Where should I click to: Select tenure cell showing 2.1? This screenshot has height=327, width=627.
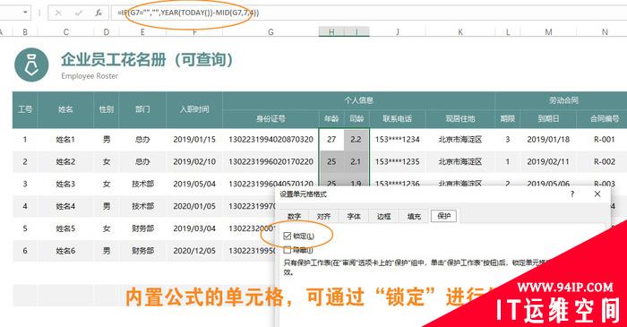click(x=356, y=162)
